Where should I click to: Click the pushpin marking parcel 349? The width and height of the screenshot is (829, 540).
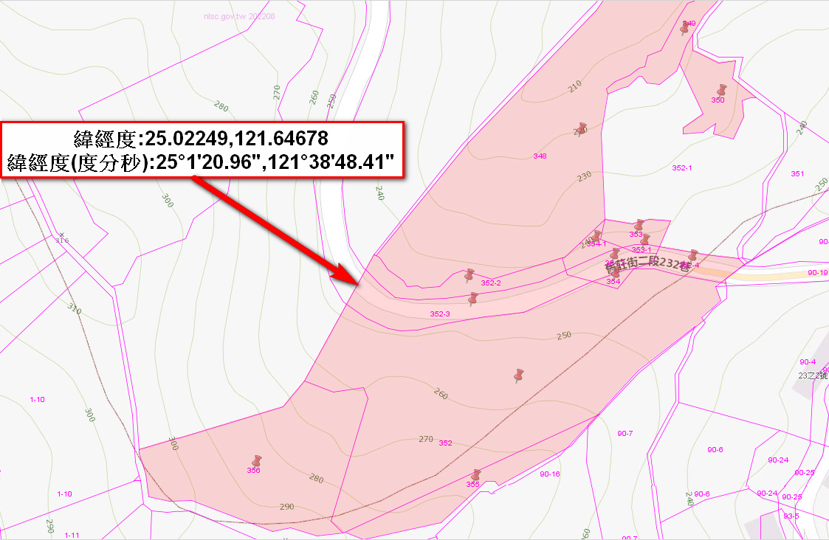(x=684, y=29)
